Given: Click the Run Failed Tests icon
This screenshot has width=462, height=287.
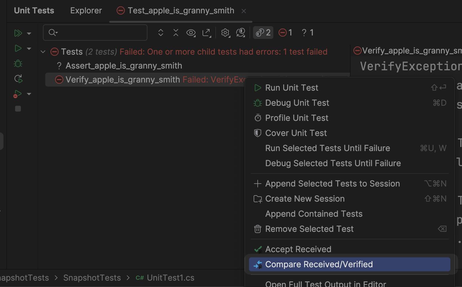Looking at the screenshot, I should click(x=17, y=94).
